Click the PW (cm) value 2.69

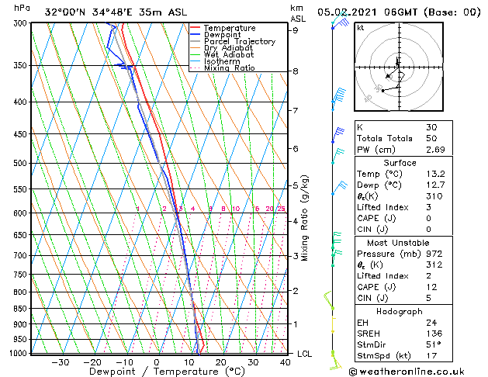click(x=435, y=149)
